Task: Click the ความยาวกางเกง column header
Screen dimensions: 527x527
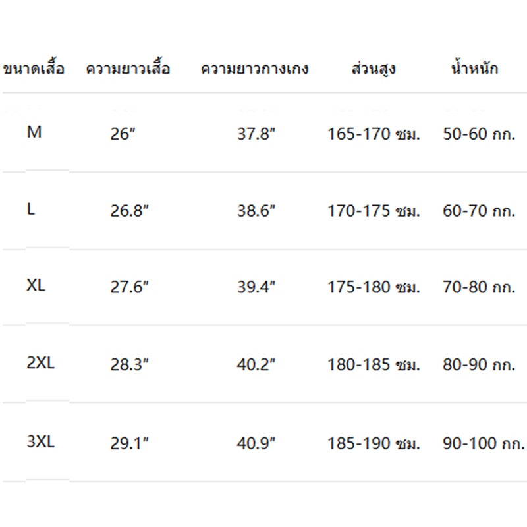Action: click(x=254, y=69)
